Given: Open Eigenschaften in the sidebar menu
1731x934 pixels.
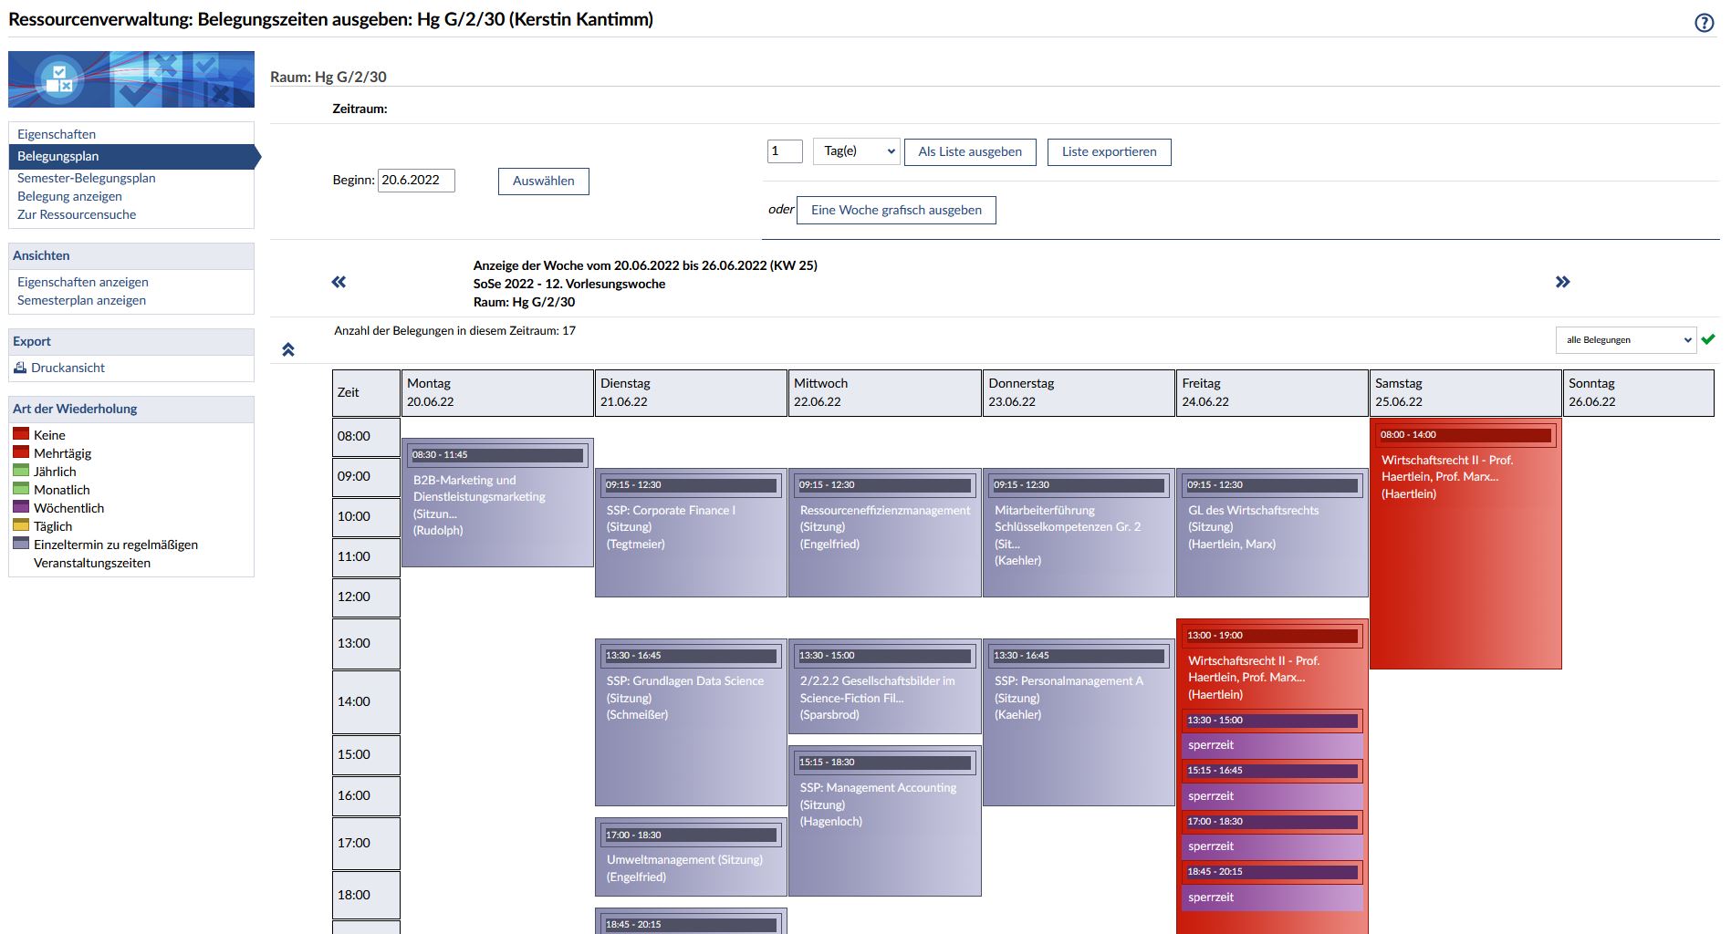Looking at the screenshot, I should point(57,134).
